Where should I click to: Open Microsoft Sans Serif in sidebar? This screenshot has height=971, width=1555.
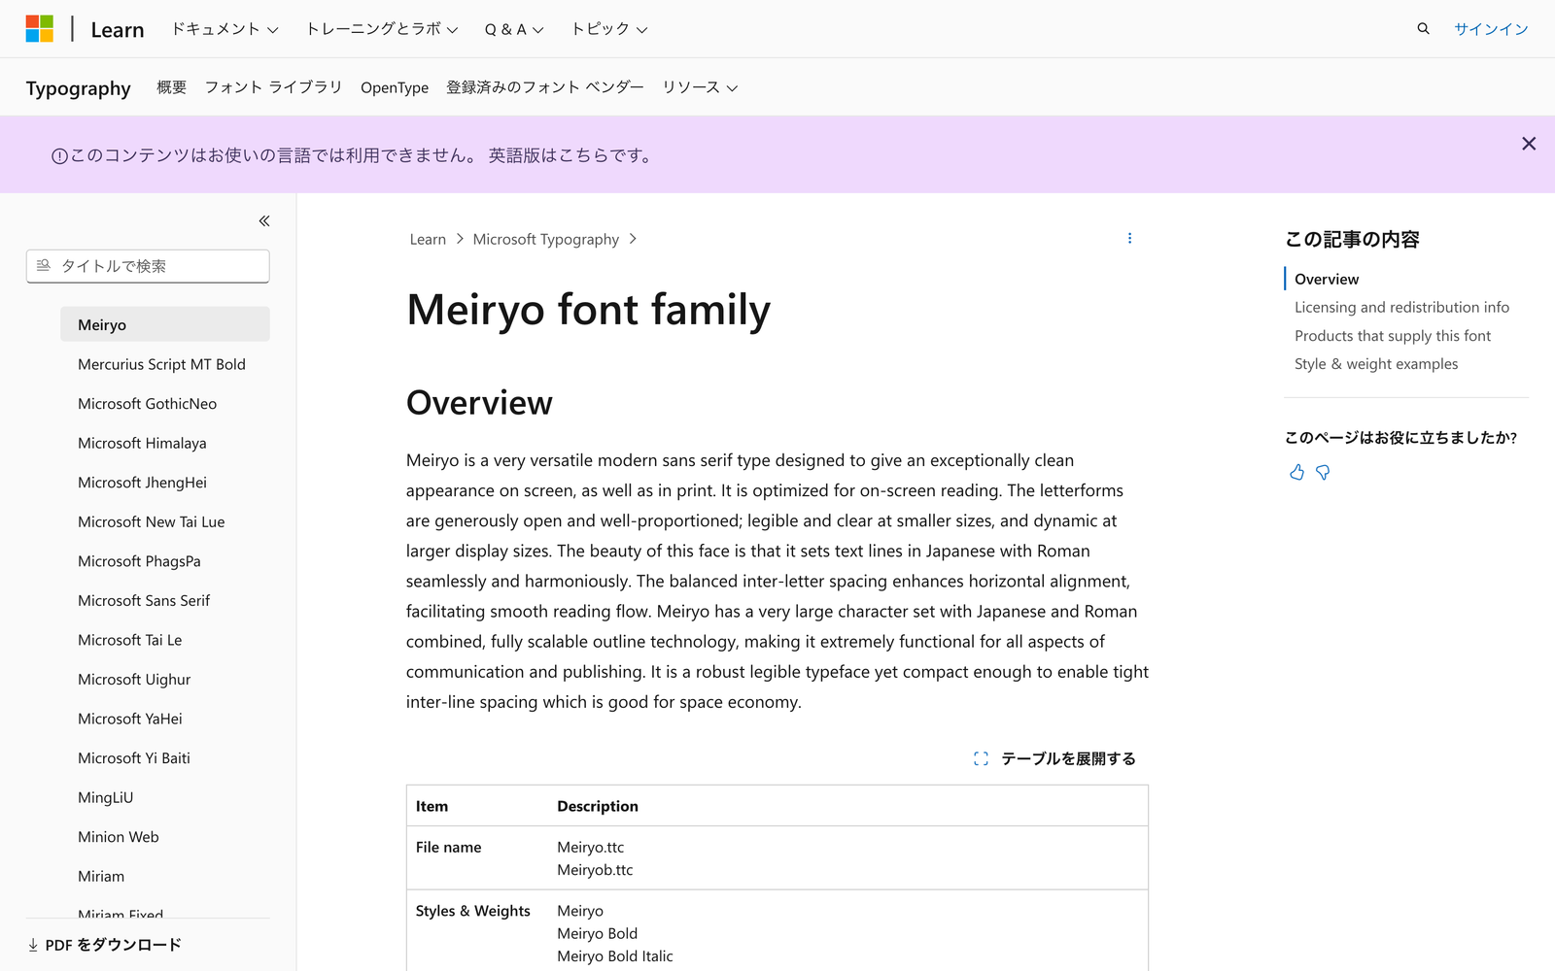(144, 600)
